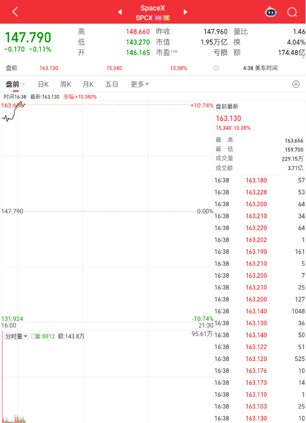Tap the volume bars in 分时量 chart
306x423 pixels.
[14, 418]
